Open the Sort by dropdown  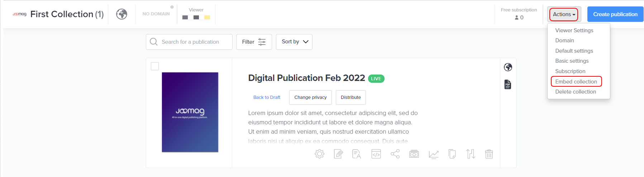coord(294,42)
